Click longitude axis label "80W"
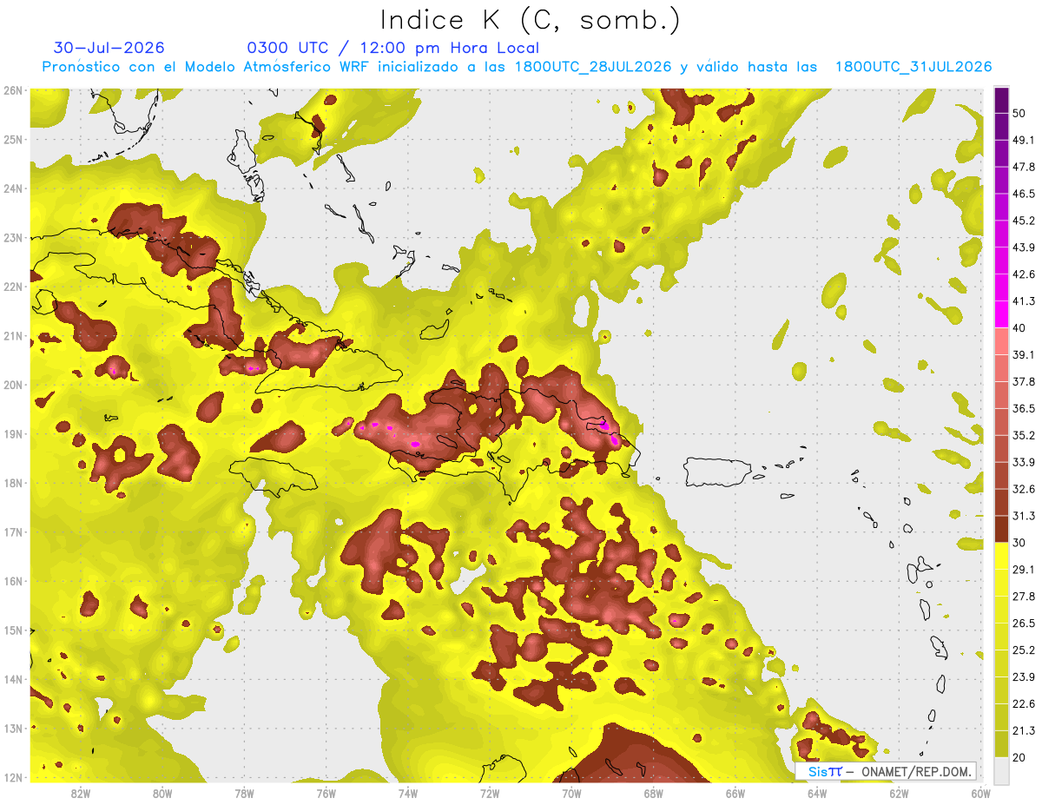Image resolution: width=1042 pixels, height=805 pixels. coord(162,793)
